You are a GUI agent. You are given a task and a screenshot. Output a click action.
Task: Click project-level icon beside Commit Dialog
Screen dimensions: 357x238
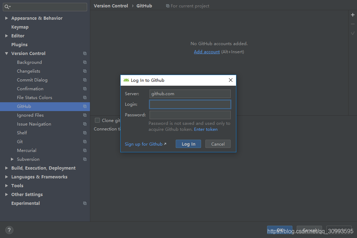coord(85,80)
